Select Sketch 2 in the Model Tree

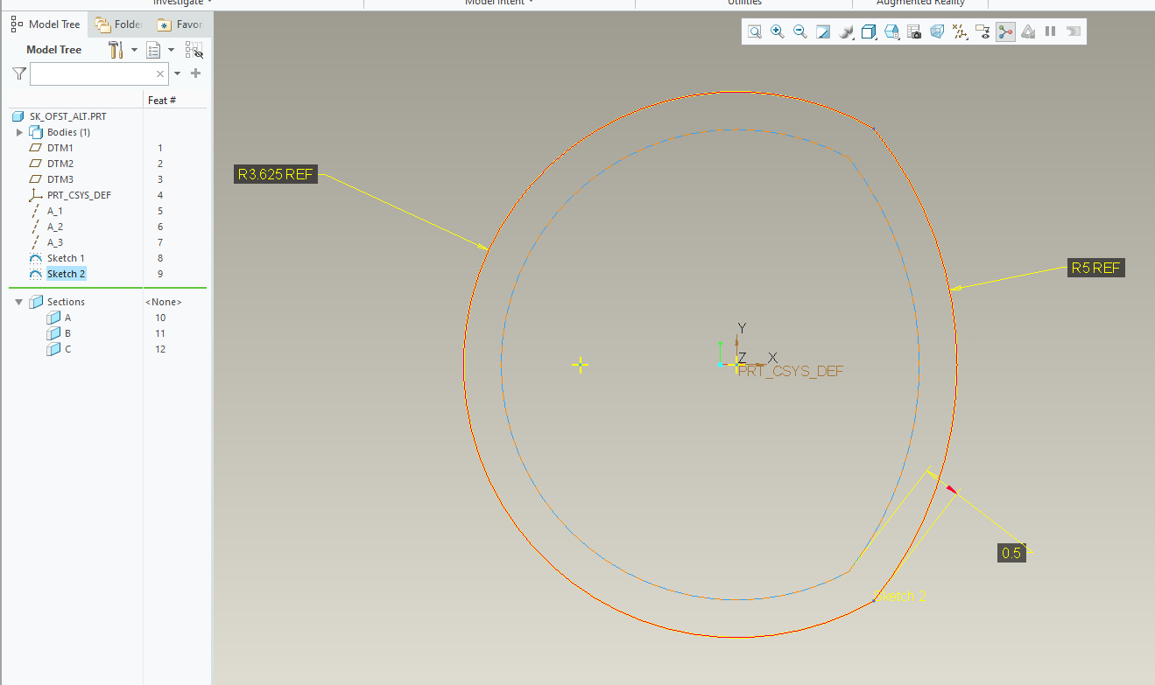pyautogui.click(x=66, y=273)
